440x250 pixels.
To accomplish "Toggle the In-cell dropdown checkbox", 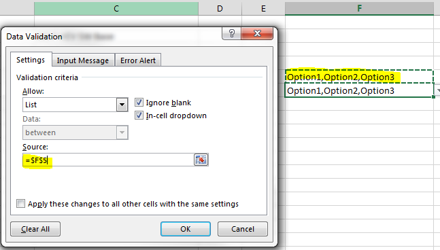I will (139, 115).
